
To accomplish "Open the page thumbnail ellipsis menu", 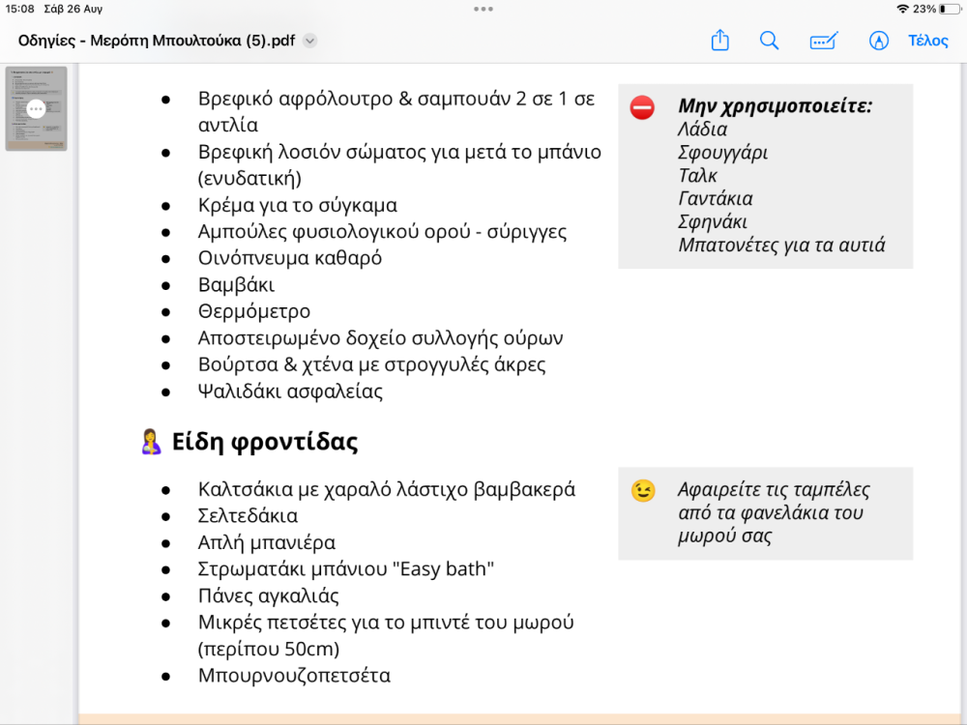I will (36, 108).
